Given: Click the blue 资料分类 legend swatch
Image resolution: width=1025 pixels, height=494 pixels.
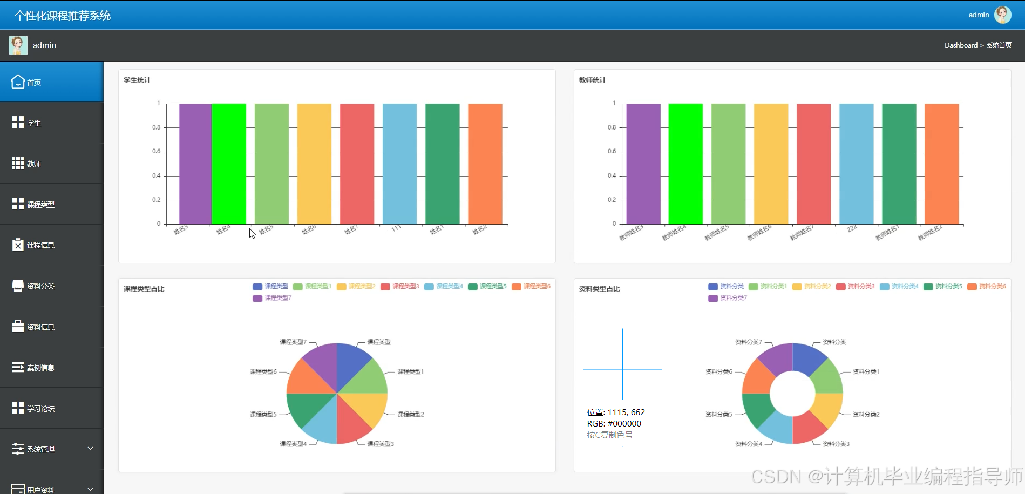Looking at the screenshot, I should click(713, 287).
